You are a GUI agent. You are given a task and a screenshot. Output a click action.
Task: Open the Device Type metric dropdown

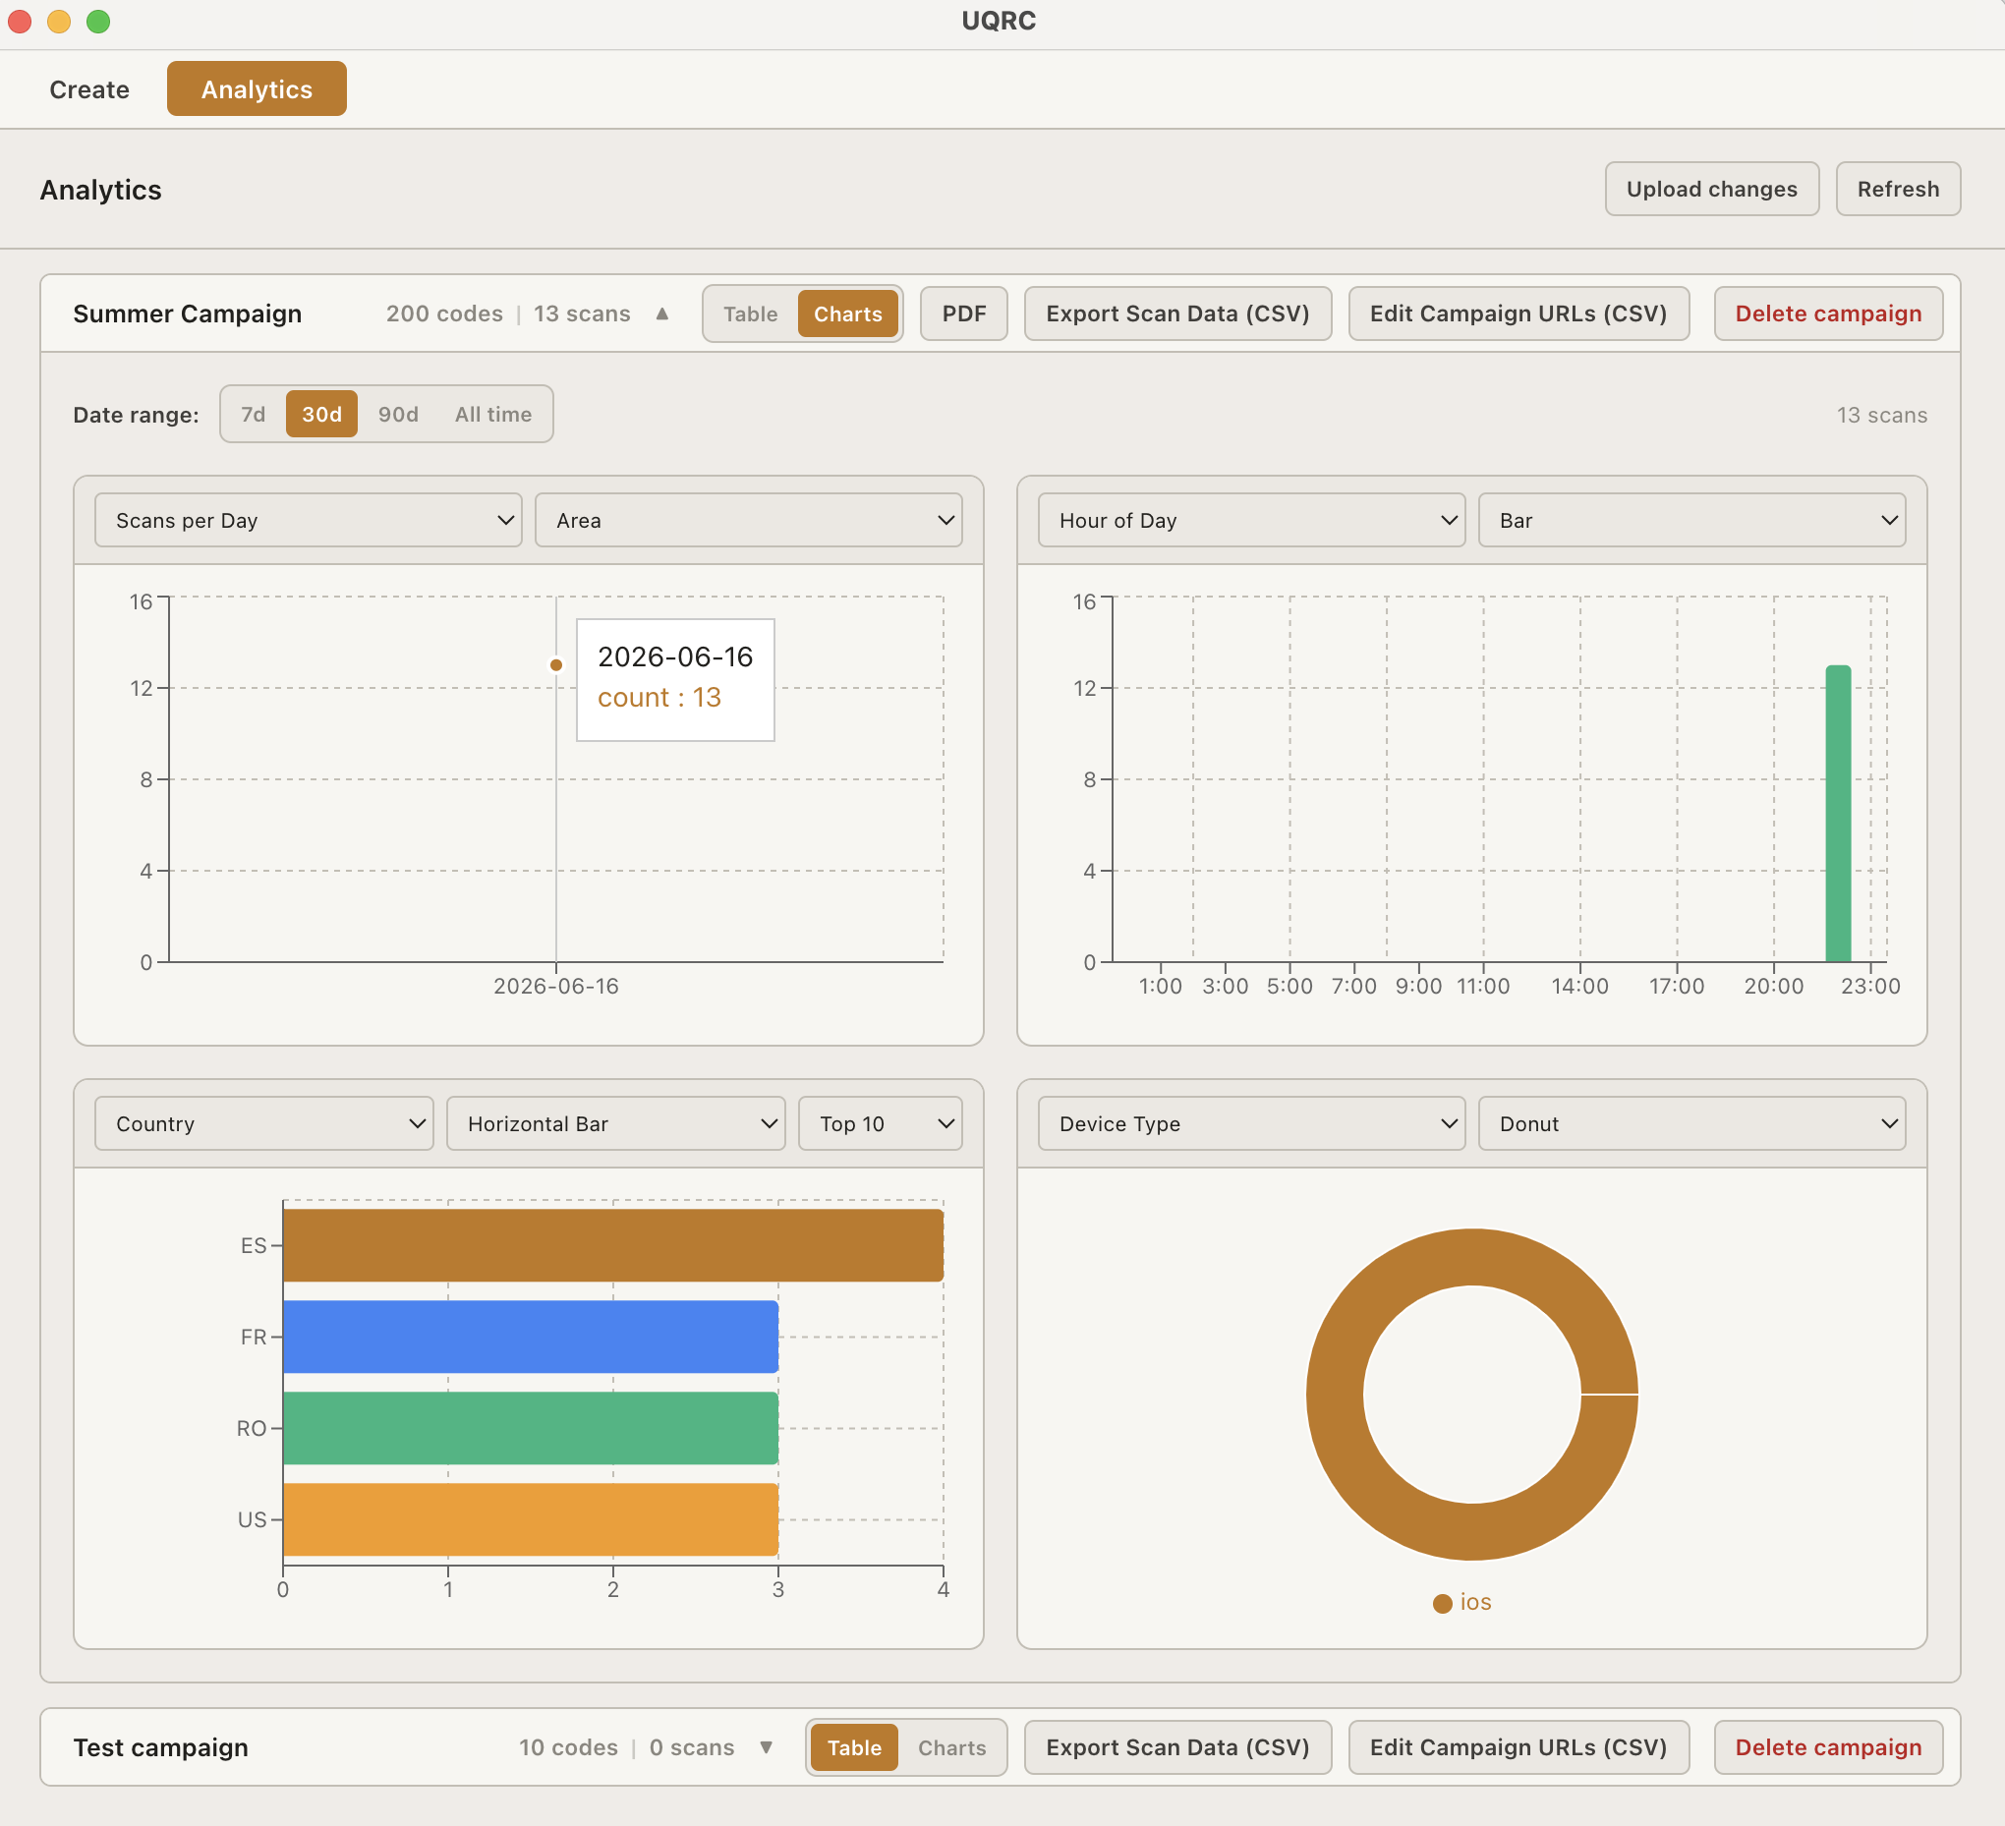pos(1251,1124)
